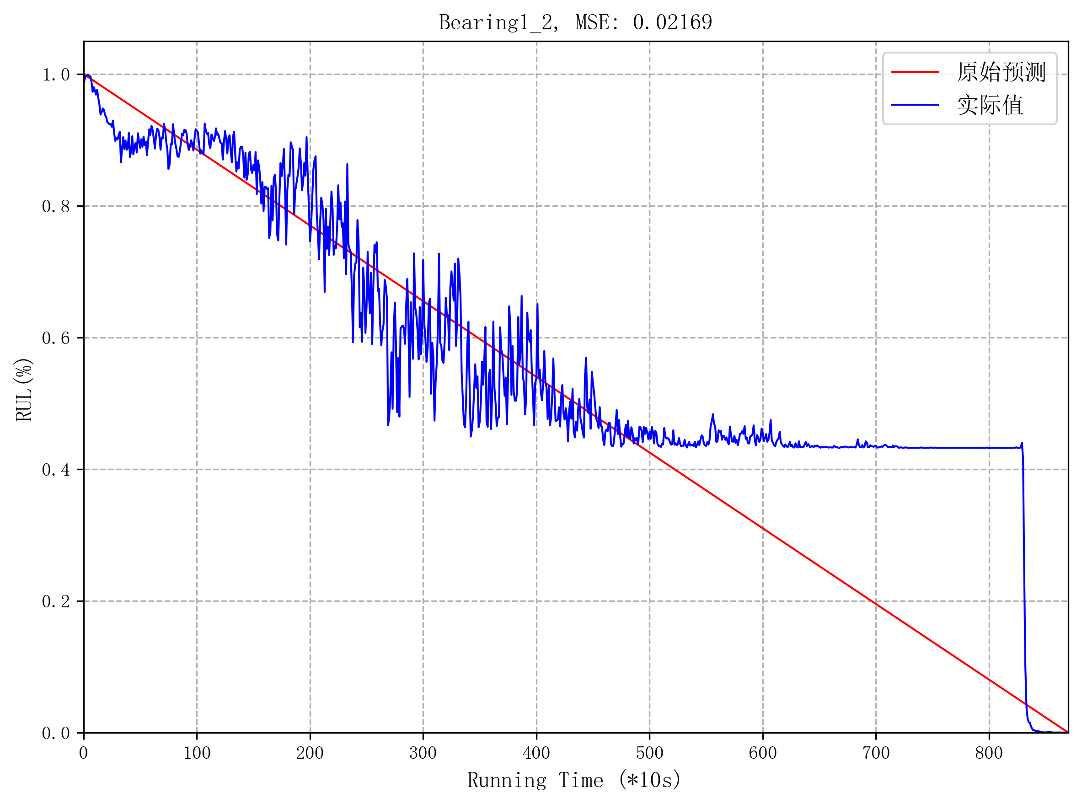Click the y-axis tick label '0.0'
Screen dimensions: 1082x804
[56, 733]
